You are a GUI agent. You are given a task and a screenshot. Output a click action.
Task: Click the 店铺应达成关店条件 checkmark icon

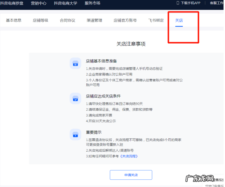tap(75, 99)
